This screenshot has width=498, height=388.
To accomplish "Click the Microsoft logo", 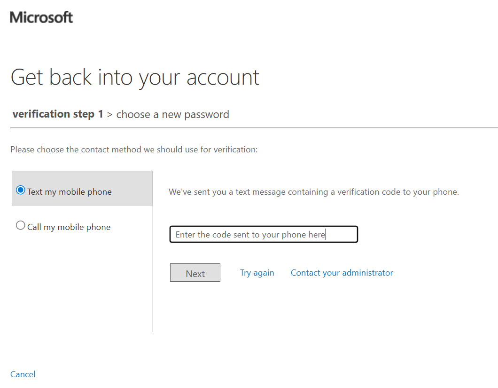I will [x=41, y=17].
